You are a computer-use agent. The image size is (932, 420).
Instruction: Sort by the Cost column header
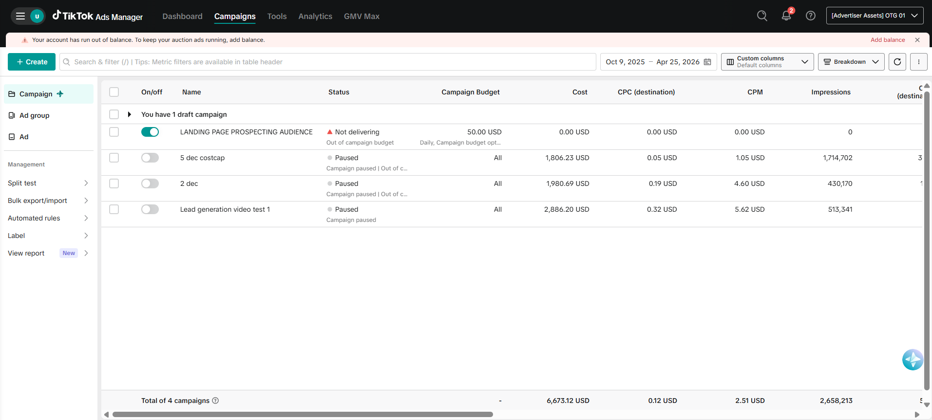[580, 92]
